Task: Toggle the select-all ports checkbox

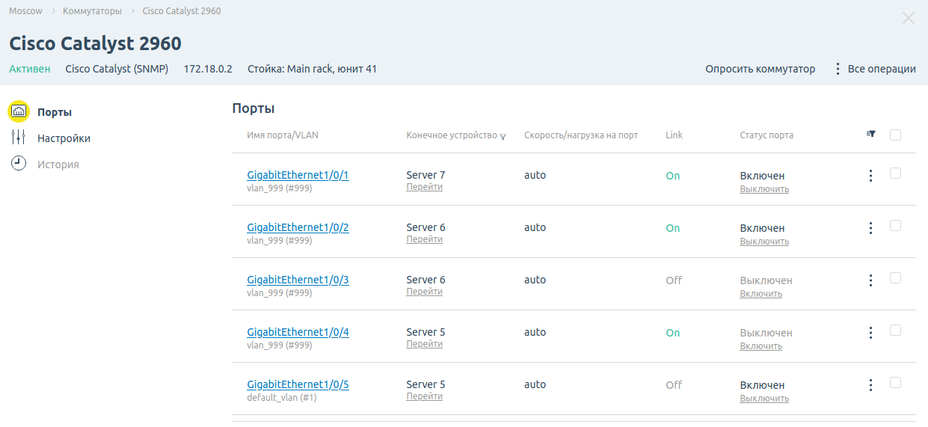Action: 895,135
